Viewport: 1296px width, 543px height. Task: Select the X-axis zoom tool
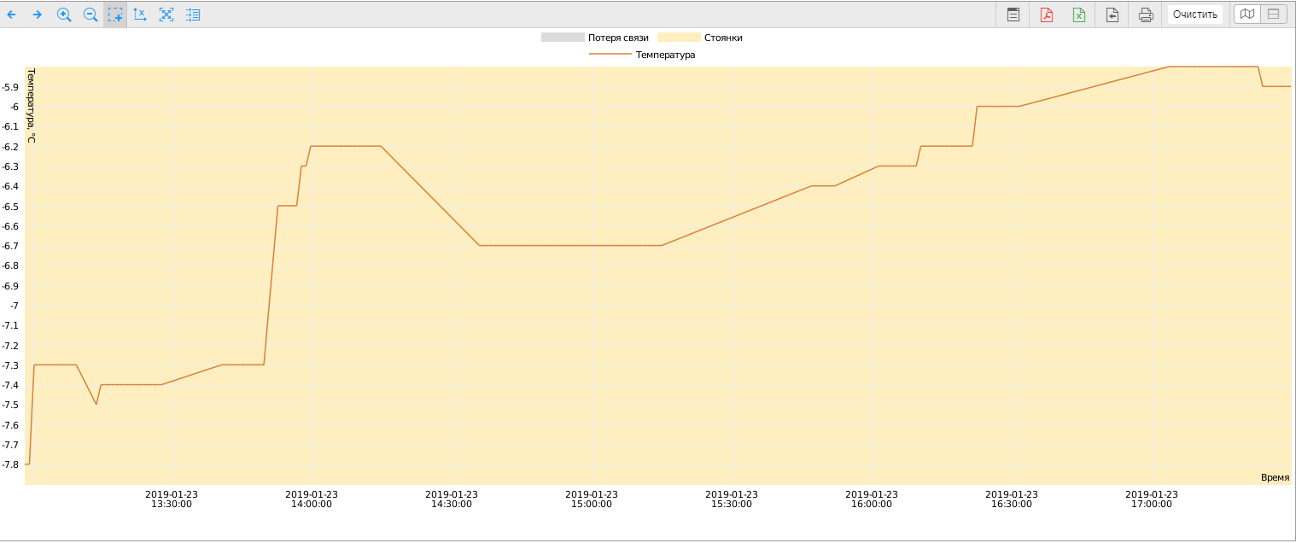pos(141,15)
